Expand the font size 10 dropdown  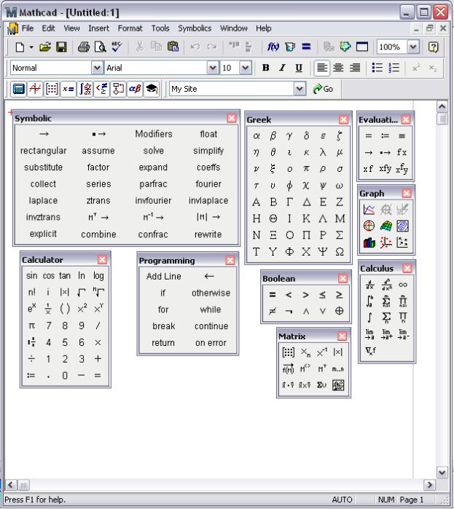(x=246, y=68)
